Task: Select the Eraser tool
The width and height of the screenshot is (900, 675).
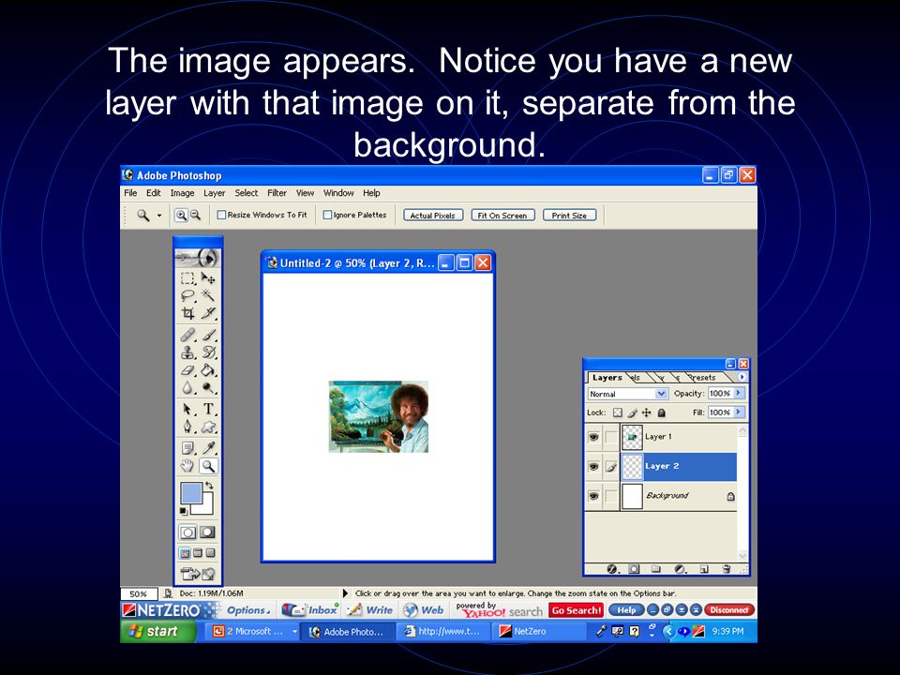Action: (187, 370)
